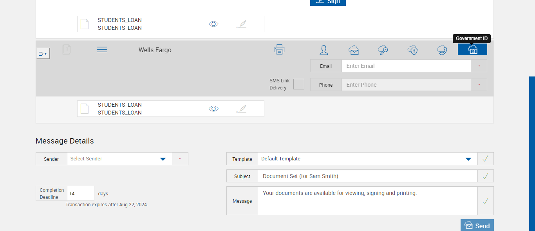535x231 pixels.
Task: Choose the phone call authentication icon
Action: [442, 50]
